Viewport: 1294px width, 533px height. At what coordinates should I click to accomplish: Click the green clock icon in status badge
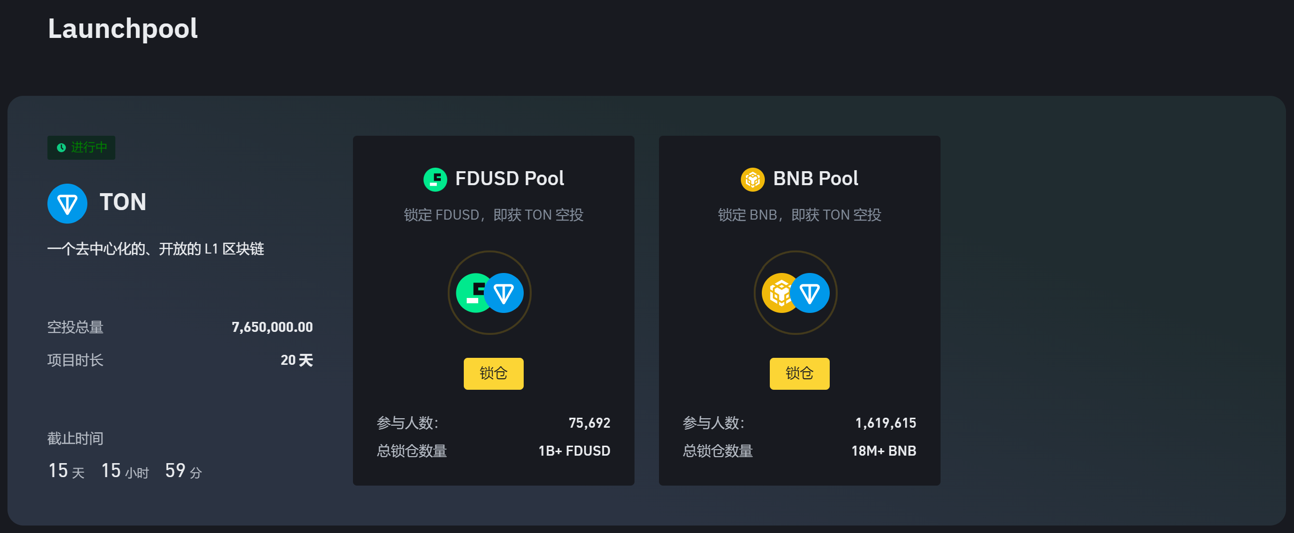click(x=61, y=148)
